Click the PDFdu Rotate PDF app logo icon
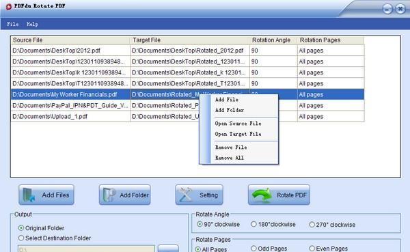 (9, 7)
